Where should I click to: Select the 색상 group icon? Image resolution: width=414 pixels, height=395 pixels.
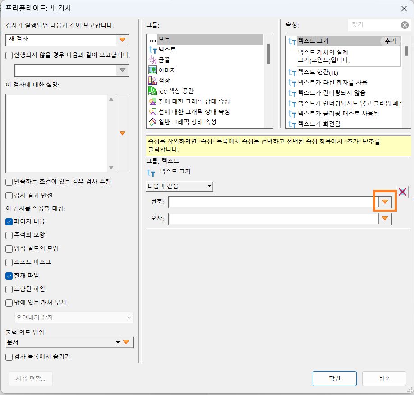point(153,81)
